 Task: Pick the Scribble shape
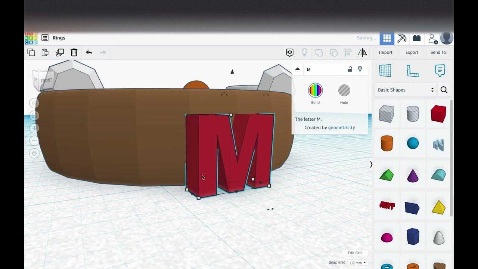pyautogui.click(x=438, y=145)
